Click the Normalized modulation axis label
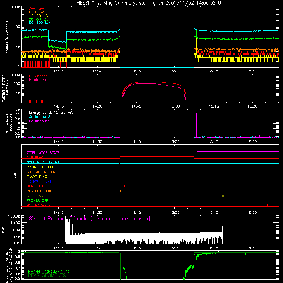 pos(9,123)
